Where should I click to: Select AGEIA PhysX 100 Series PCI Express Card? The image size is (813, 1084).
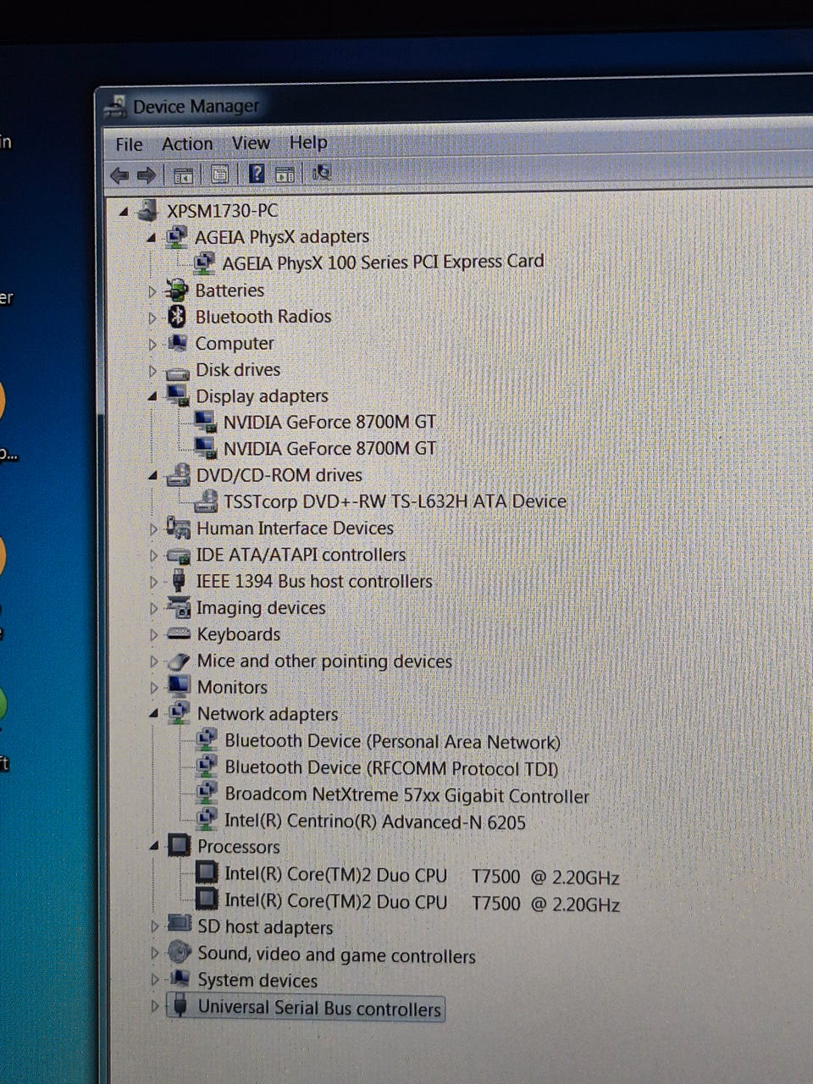click(383, 262)
